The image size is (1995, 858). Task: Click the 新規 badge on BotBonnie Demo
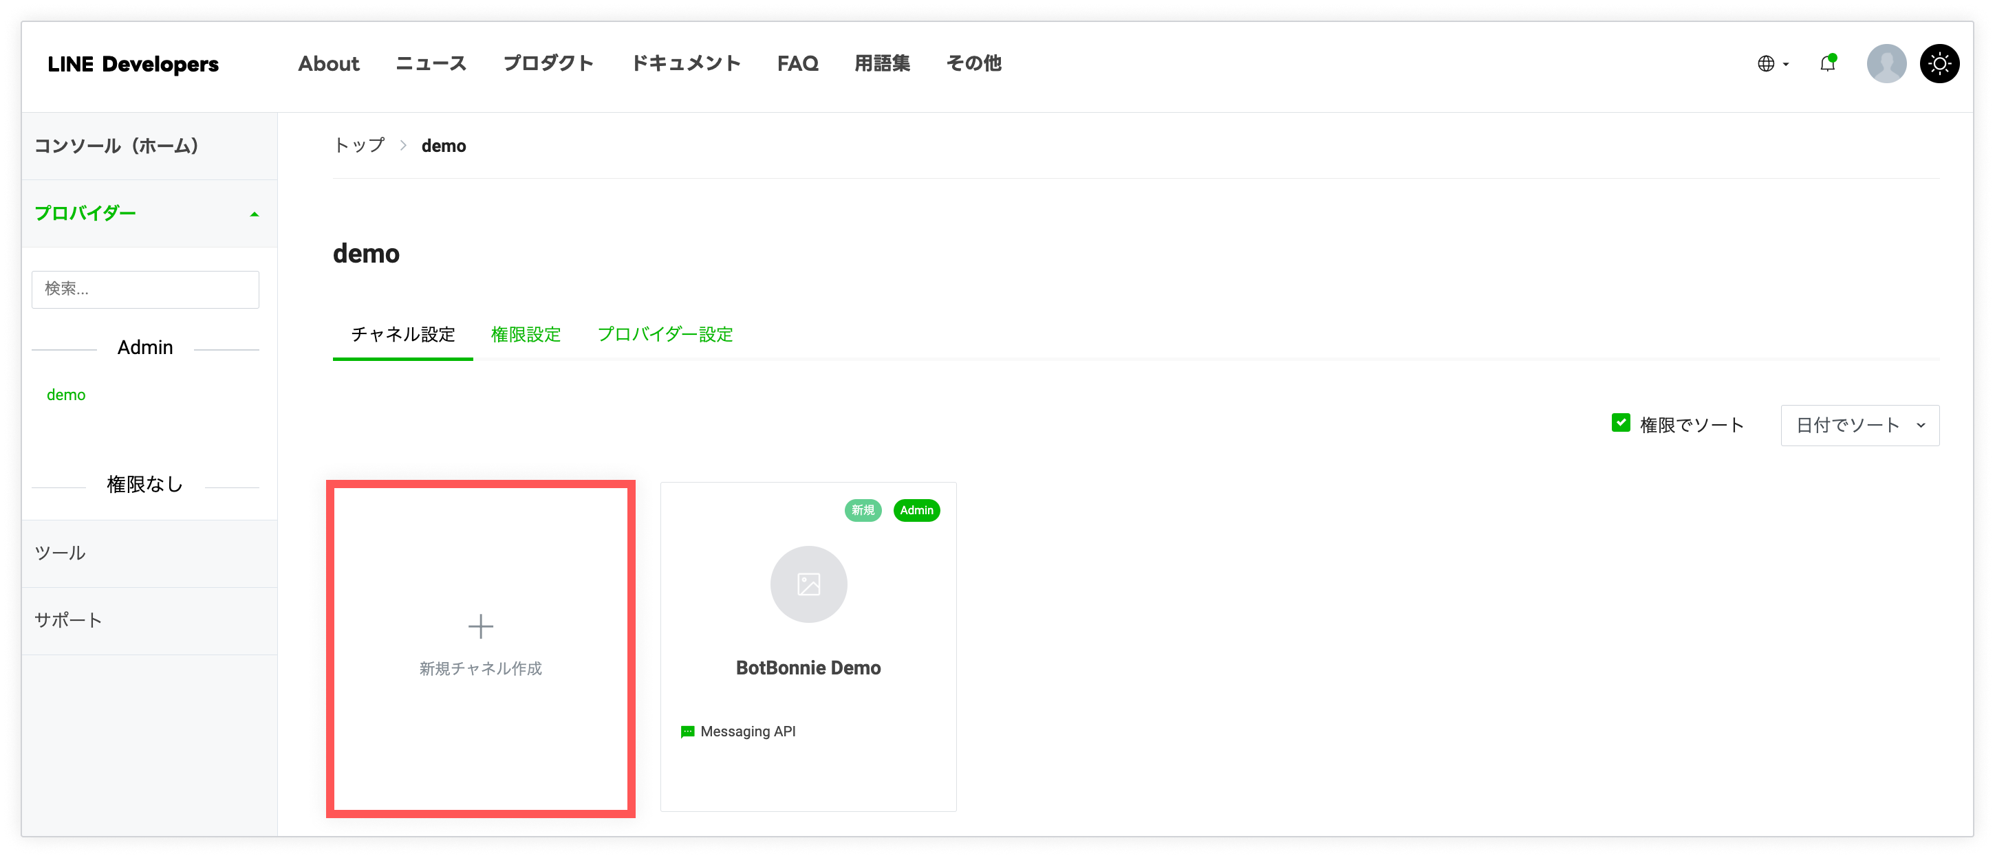click(863, 510)
